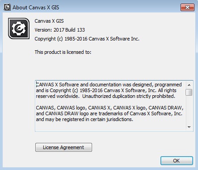The height and width of the screenshot is (170, 198).
Task: Click the scrollbar down arrow in the text box
Action: [189, 127]
